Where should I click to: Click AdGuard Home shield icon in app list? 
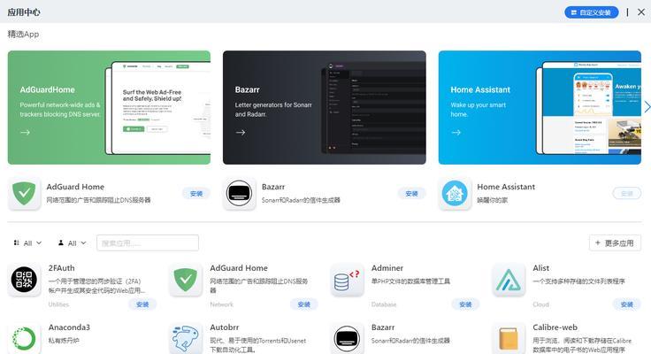pyautogui.click(x=186, y=280)
